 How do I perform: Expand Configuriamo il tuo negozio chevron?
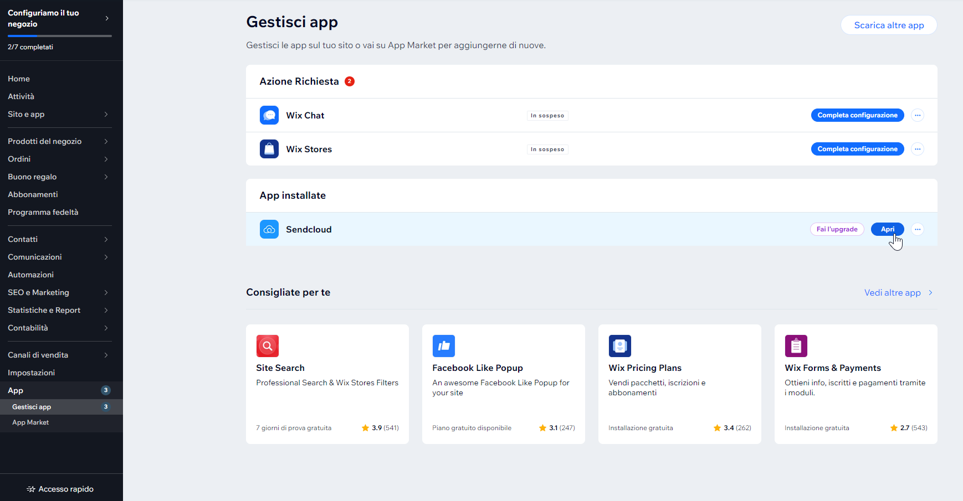pos(107,18)
